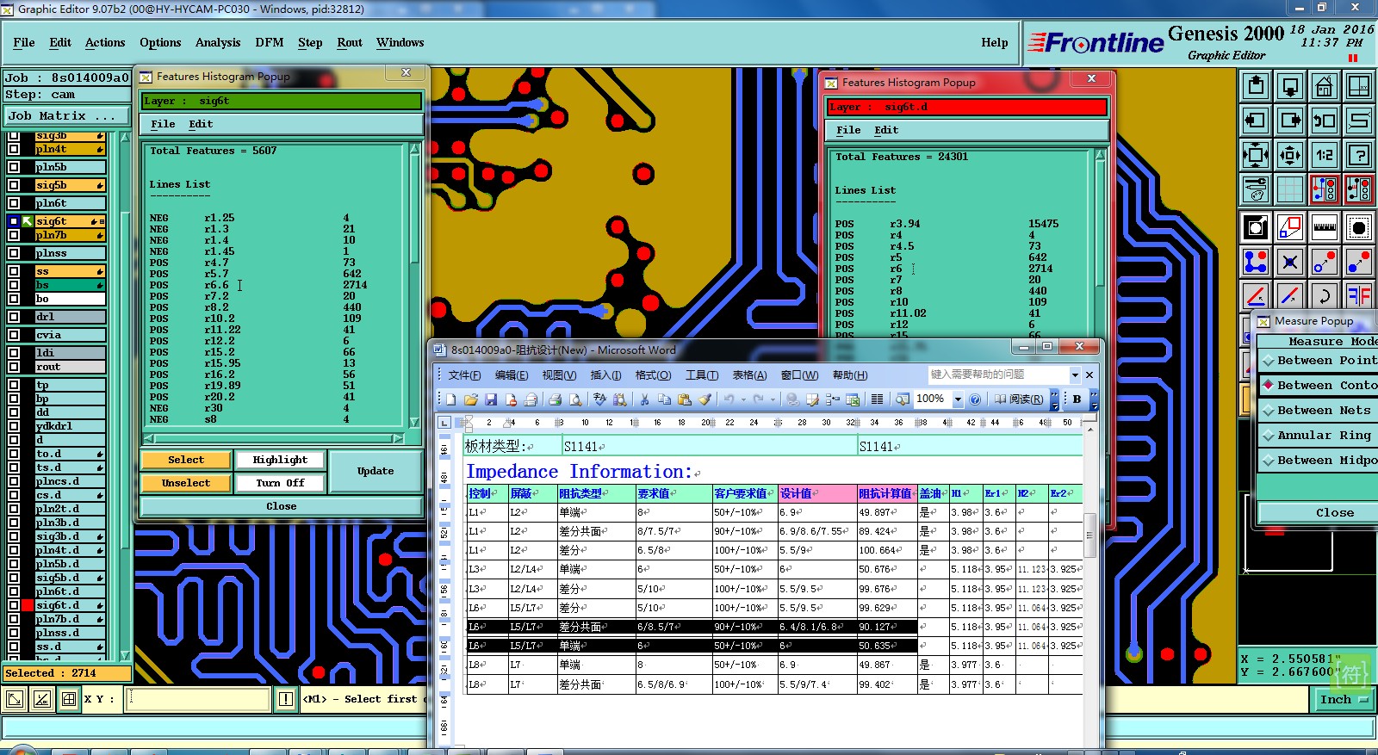Open the Analysis menu
Screen dimensions: 1378x755
[x=218, y=42]
